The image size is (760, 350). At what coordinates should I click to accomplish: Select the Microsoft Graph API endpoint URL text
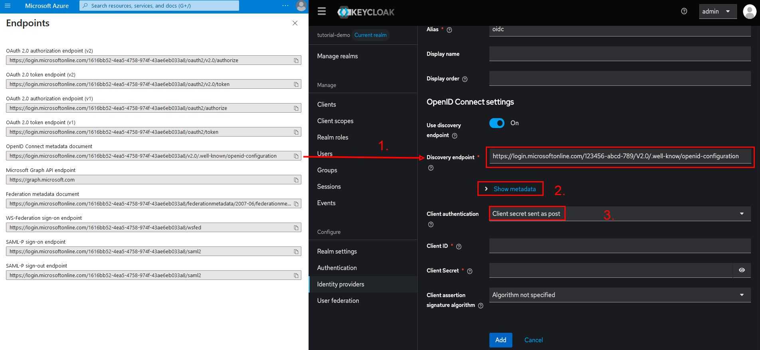(42, 180)
